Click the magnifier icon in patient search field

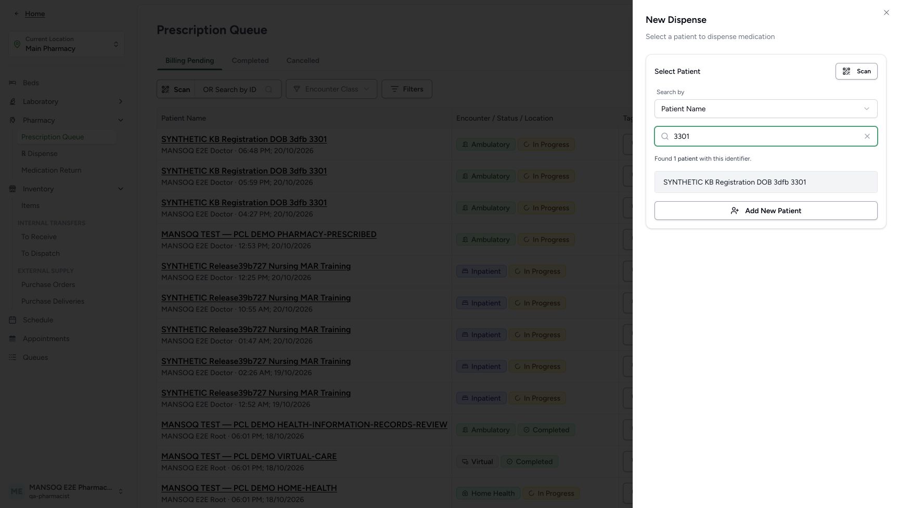(x=665, y=136)
